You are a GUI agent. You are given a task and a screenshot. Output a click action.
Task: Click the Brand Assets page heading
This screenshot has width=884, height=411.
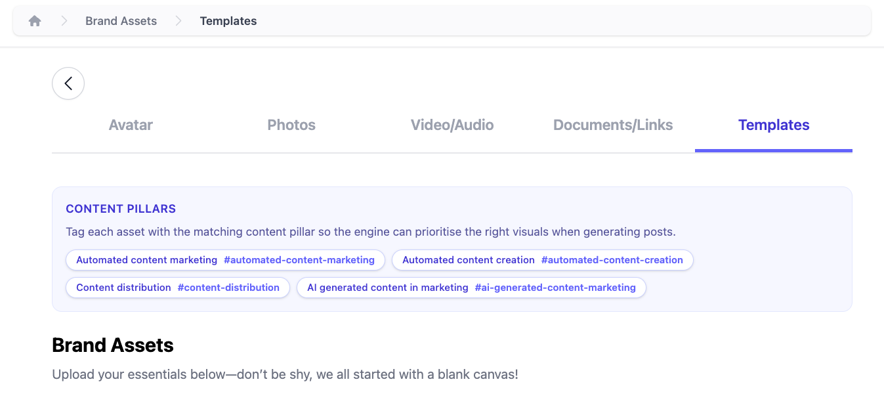113,345
